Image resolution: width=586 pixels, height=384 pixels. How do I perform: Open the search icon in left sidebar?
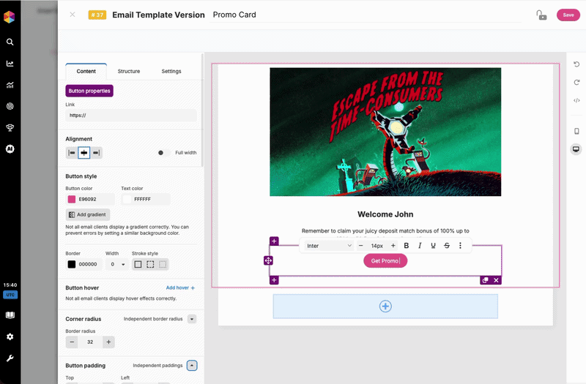[x=10, y=42]
